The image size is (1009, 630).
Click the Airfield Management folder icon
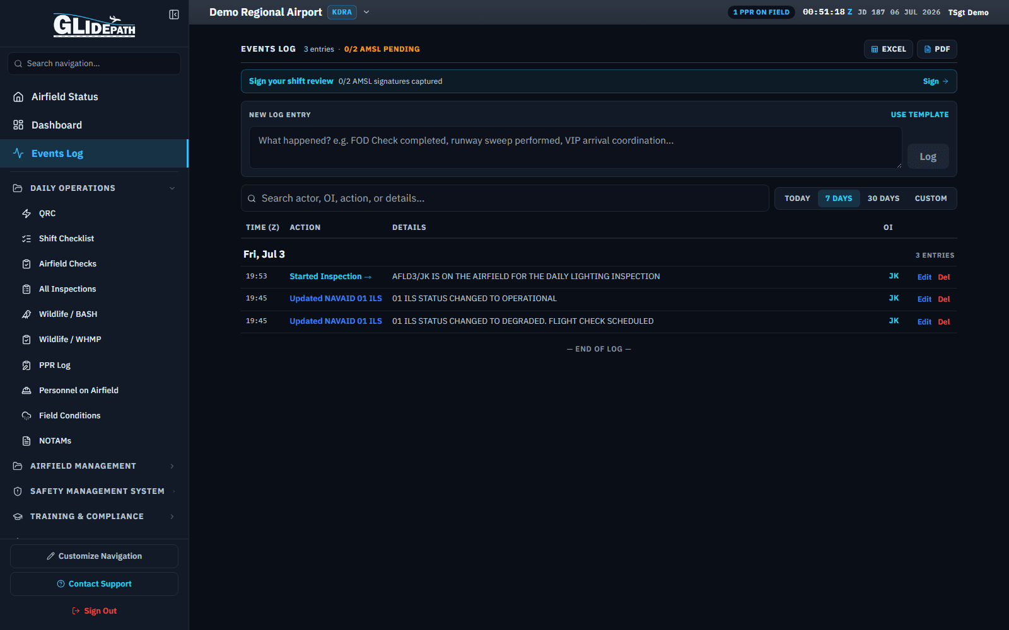pyautogui.click(x=18, y=466)
